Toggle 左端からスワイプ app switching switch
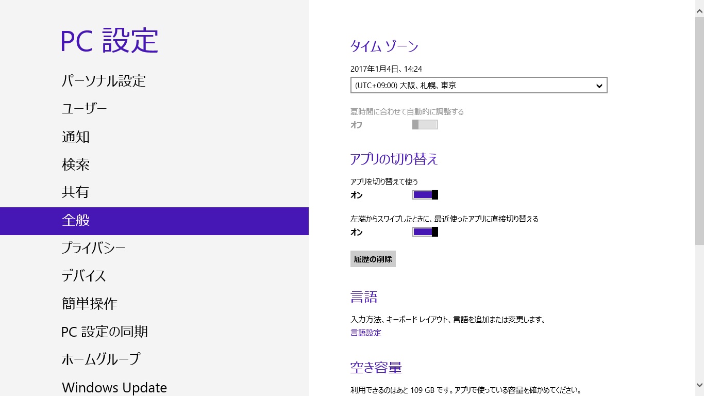 (425, 232)
